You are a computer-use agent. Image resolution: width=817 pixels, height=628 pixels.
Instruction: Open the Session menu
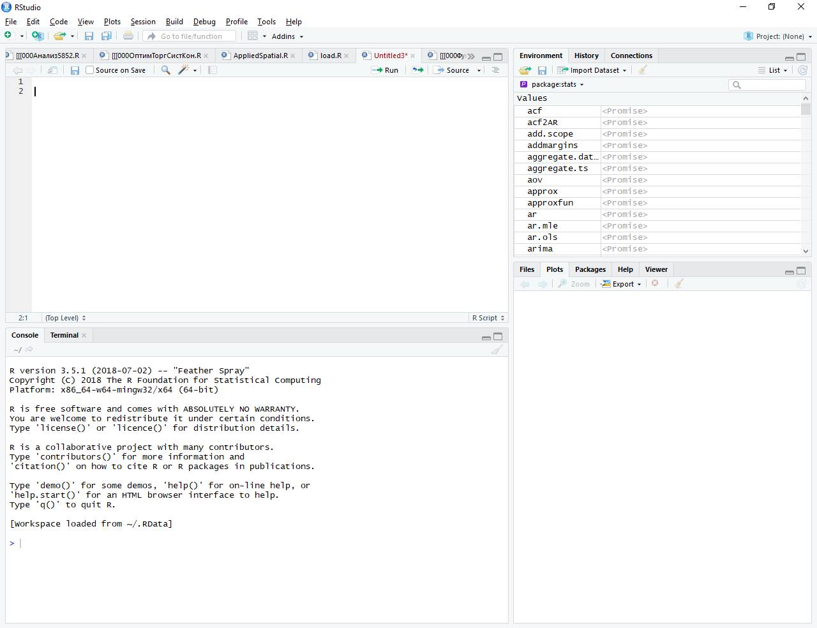[x=143, y=22]
